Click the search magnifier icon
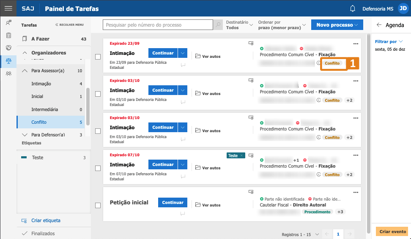The width and height of the screenshot is (411, 239). [x=218, y=25]
